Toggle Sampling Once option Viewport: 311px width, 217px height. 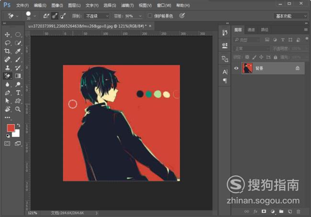point(55,16)
